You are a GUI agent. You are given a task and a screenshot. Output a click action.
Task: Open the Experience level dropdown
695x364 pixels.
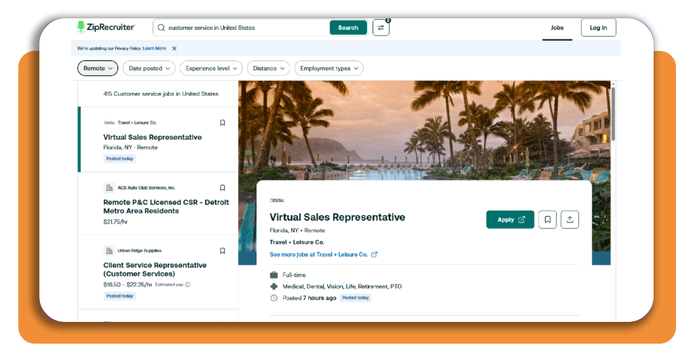point(211,69)
